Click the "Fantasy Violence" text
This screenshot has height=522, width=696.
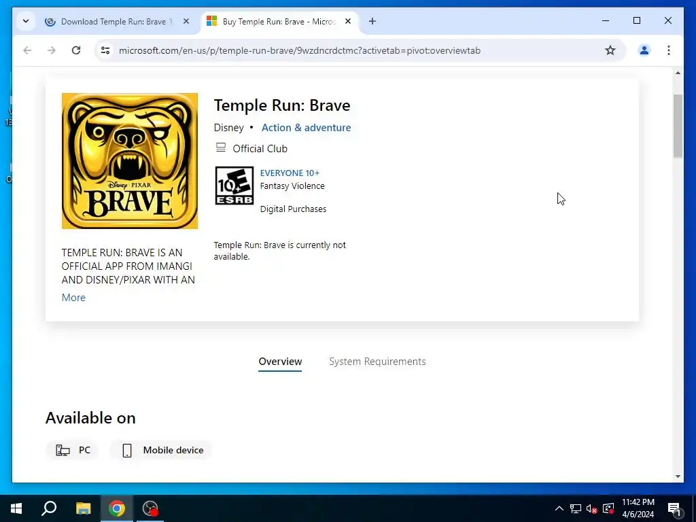tap(292, 186)
